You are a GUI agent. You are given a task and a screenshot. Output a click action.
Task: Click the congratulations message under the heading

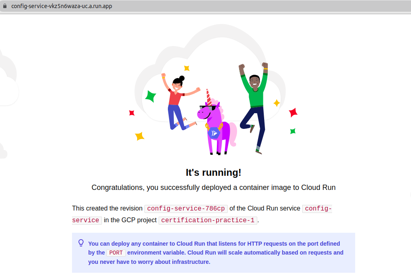click(213, 187)
